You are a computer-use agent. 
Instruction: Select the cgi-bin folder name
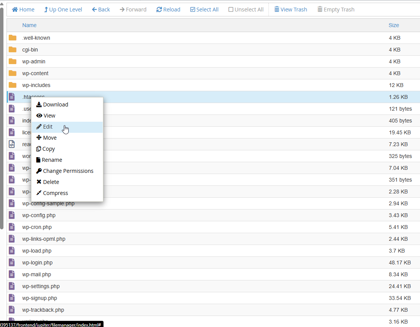click(30, 50)
